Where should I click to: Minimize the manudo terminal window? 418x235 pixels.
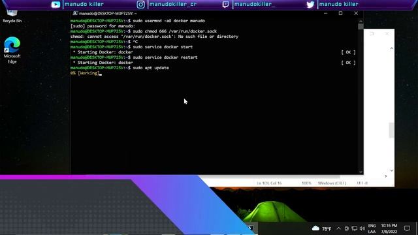(x=325, y=13)
